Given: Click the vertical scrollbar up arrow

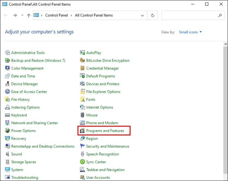Looking at the screenshot, I should pos(226,44).
